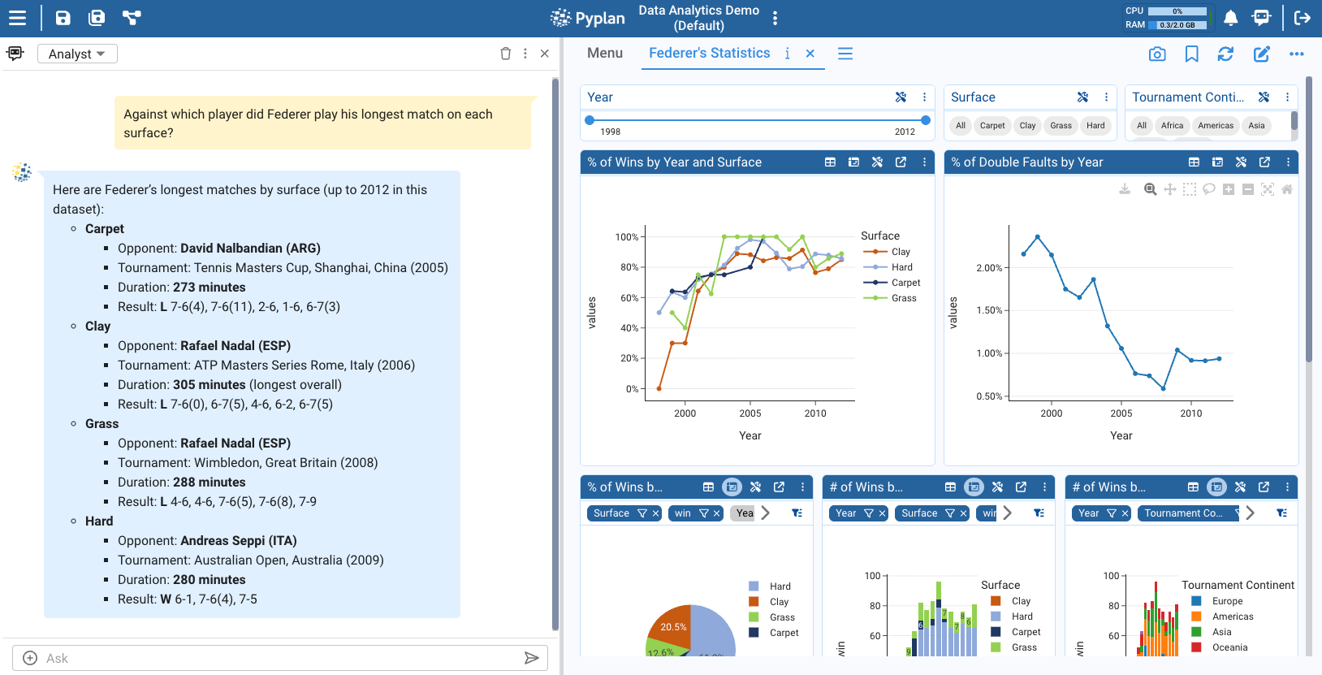Image resolution: width=1322 pixels, height=675 pixels.
Task: Switch to the Menu tab
Action: point(605,53)
